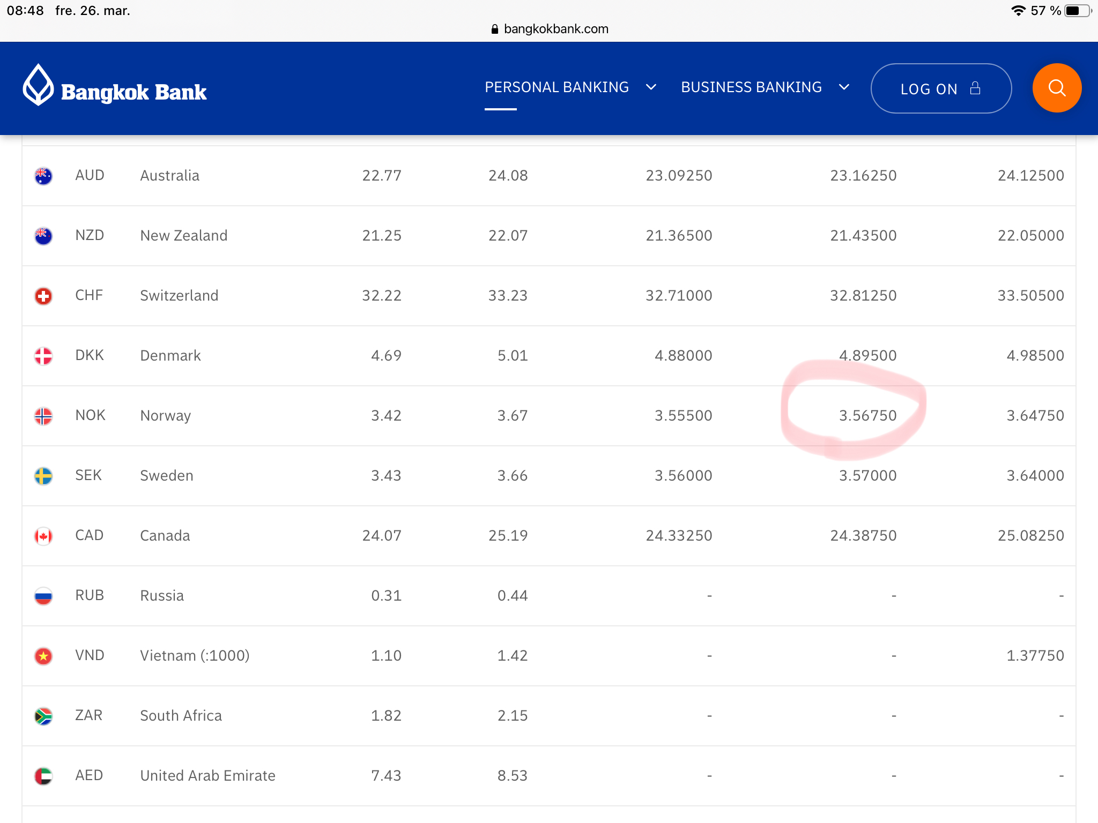Click the Canada flag icon
Screen dimensions: 1098x823
coord(43,536)
